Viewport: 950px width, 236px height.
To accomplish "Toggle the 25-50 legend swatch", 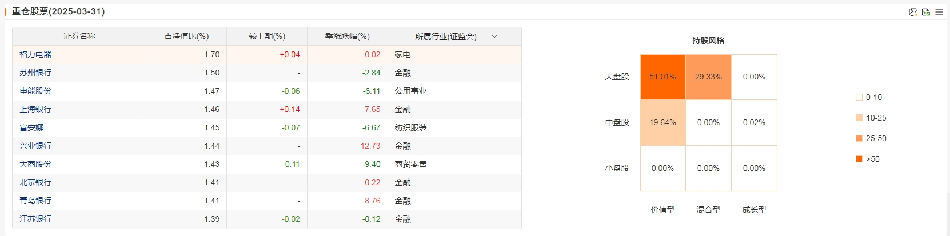I will [859, 138].
